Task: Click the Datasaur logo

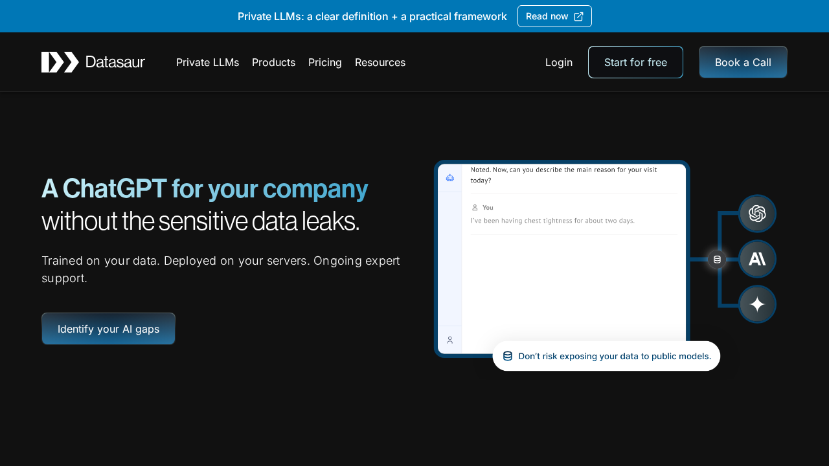Action: click(93, 62)
